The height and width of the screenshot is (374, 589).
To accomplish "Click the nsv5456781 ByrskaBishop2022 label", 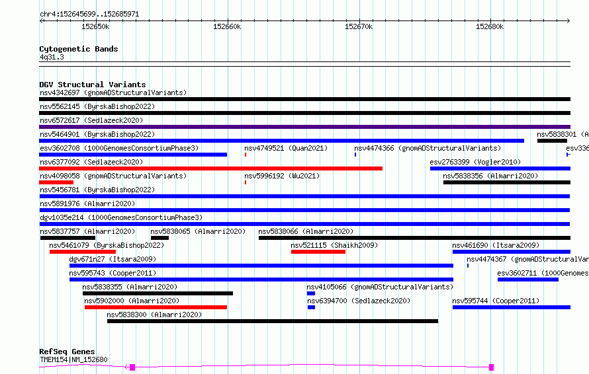I will point(97,190).
